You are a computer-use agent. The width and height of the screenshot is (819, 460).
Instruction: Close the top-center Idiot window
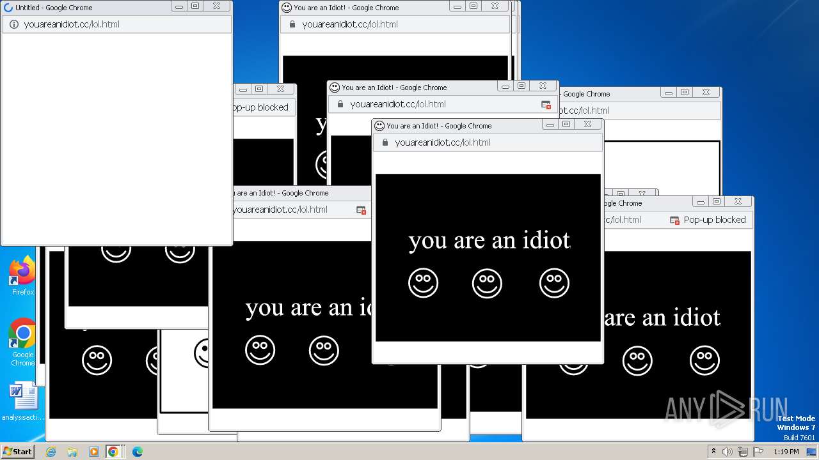pyautogui.click(x=495, y=6)
